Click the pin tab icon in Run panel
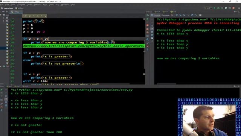The height and width of the screenshot is (136, 241). [2, 104]
